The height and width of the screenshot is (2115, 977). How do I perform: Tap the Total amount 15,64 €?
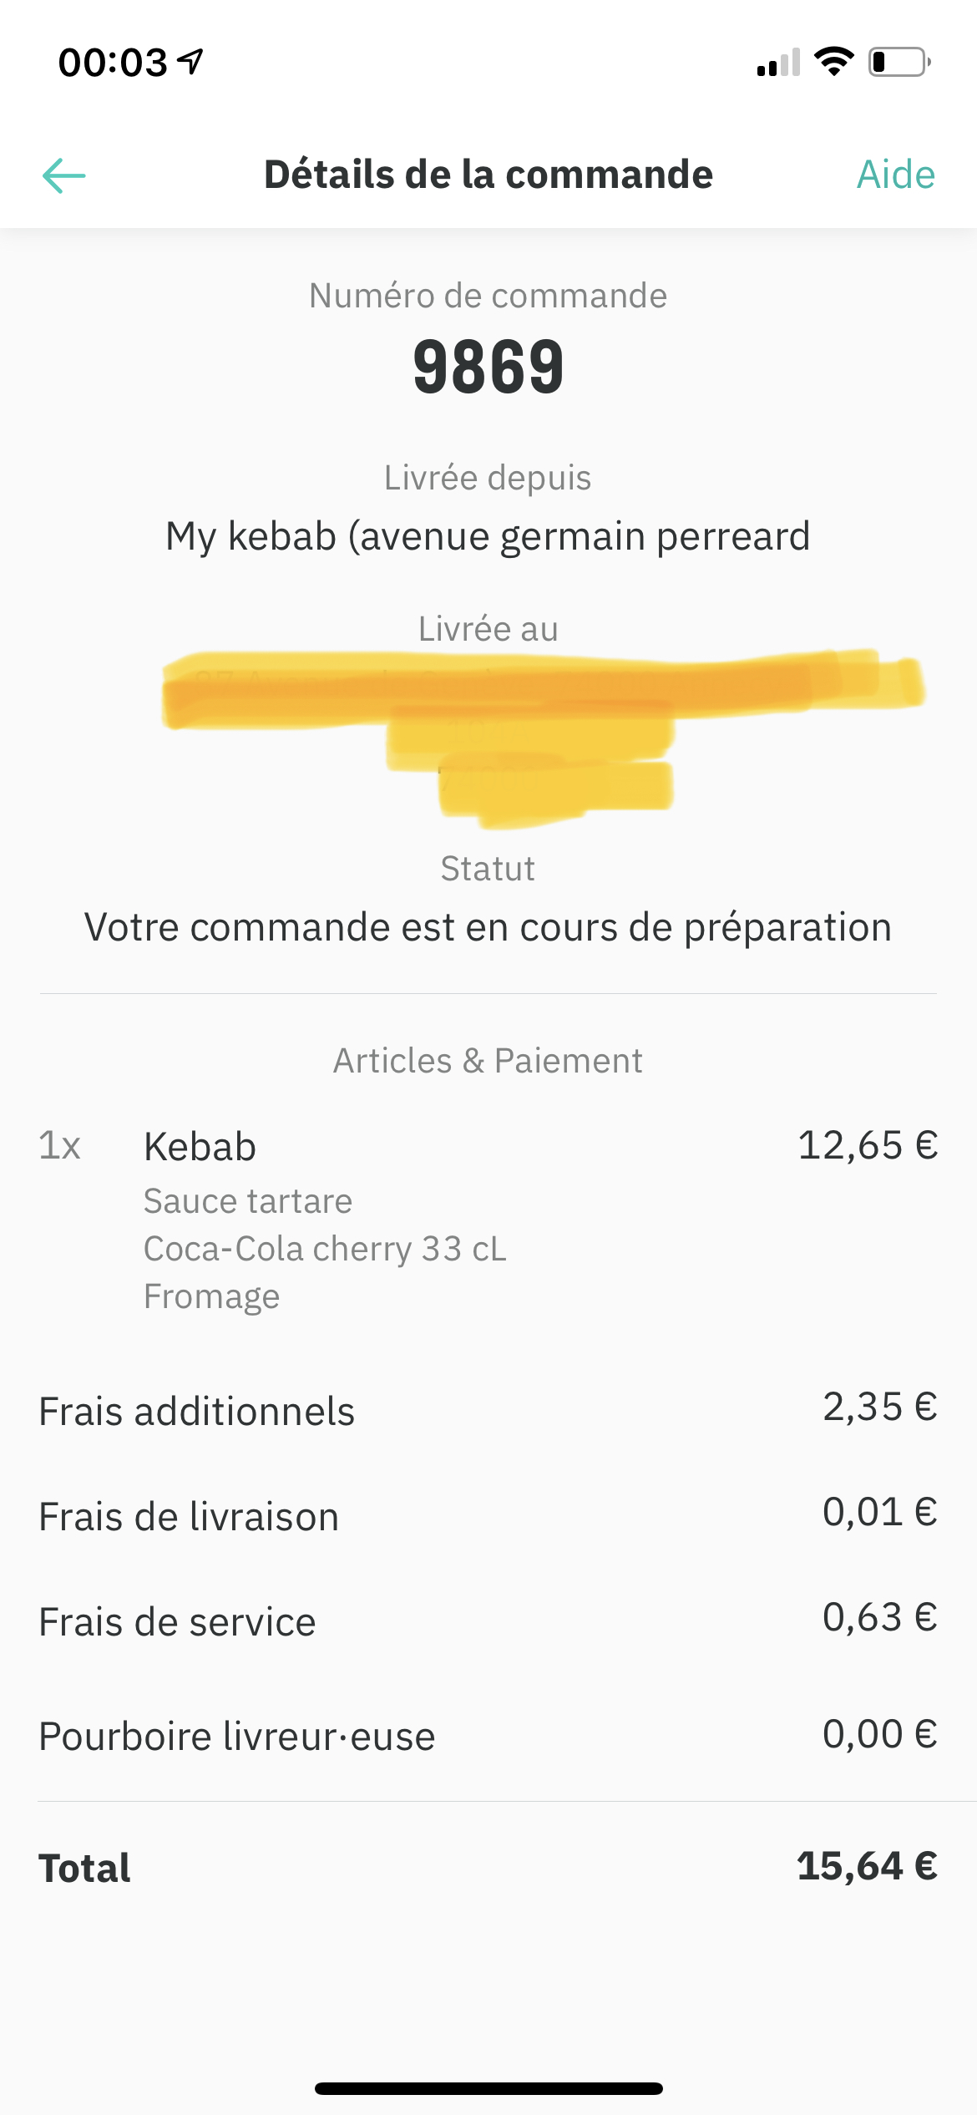868,1866
